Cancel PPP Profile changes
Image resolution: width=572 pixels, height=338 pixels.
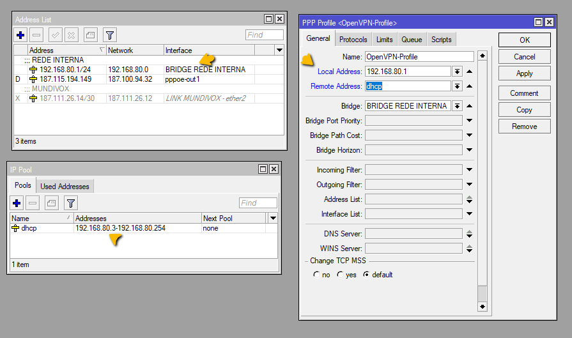pyautogui.click(x=525, y=57)
